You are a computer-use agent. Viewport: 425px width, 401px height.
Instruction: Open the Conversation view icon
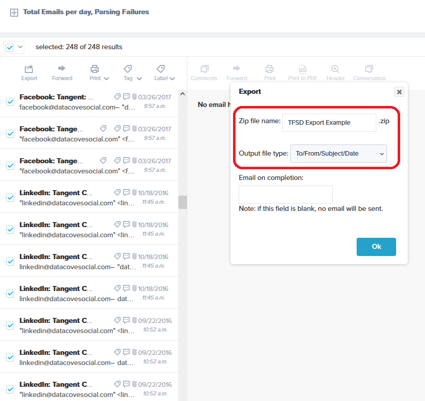369,69
